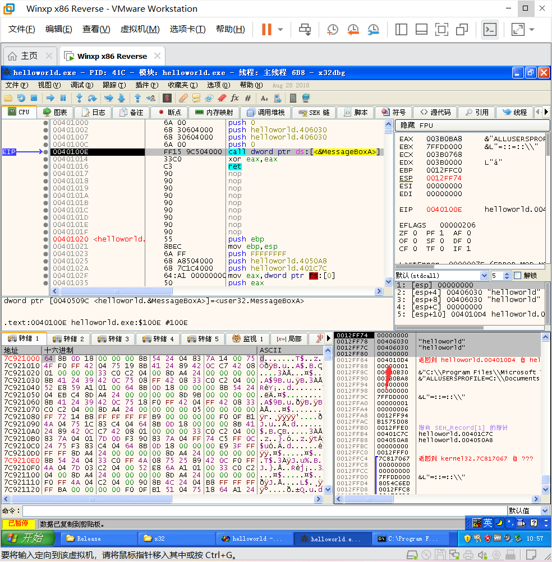Revert to snapshot using the clock-arrow icon
552x562 pixels.
pos(353,29)
